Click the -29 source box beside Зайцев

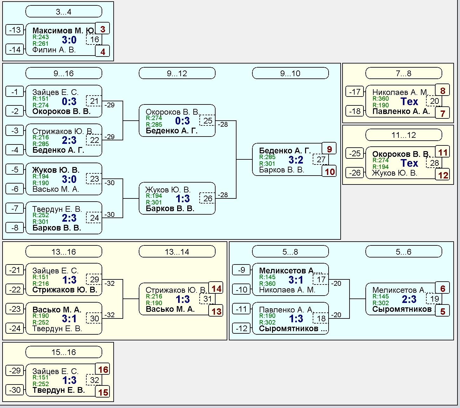tap(15, 371)
